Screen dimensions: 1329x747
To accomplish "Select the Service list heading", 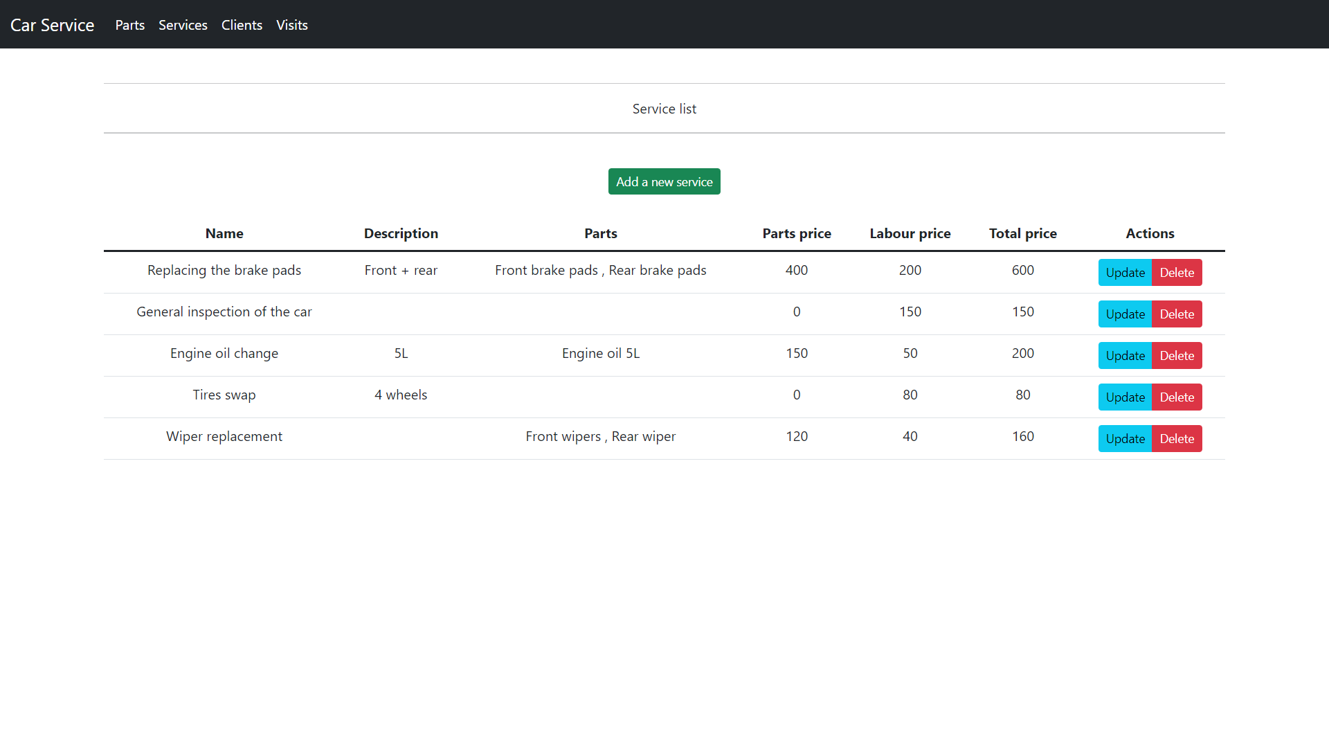I will click(x=664, y=108).
